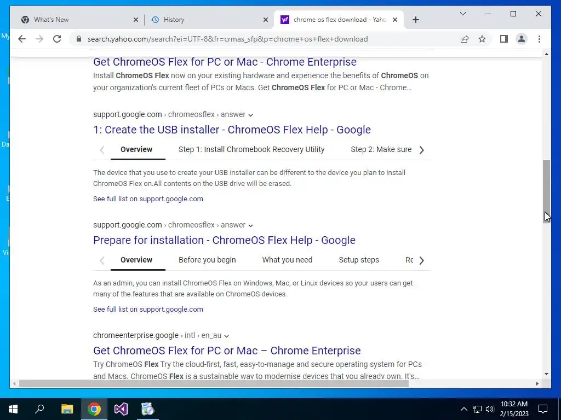Expand dropdown next to USB installer result URL
Viewport: 561px width, 420px height.
click(250, 115)
